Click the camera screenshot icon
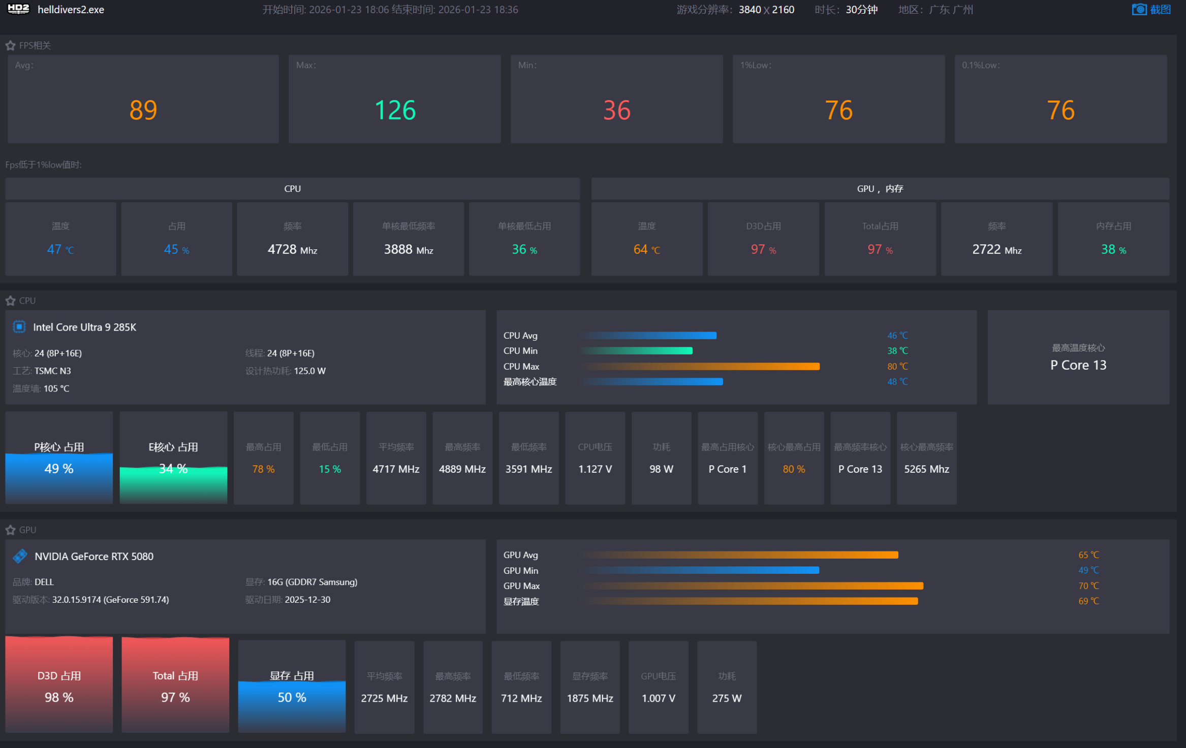This screenshot has width=1186, height=748. pos(1139,10)
